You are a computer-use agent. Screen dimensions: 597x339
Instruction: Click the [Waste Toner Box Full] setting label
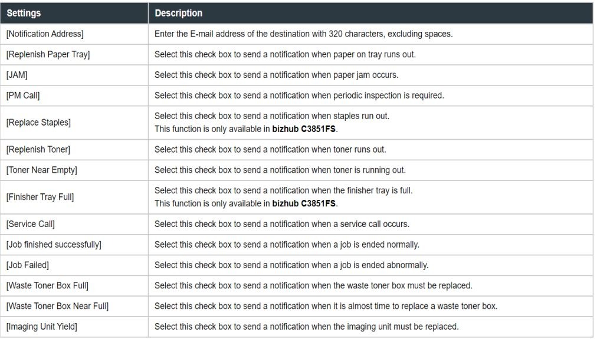click(47, 286)
